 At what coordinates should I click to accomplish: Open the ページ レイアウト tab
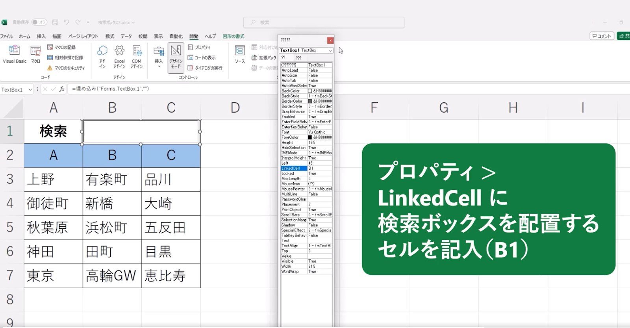[x=83, y=36]
